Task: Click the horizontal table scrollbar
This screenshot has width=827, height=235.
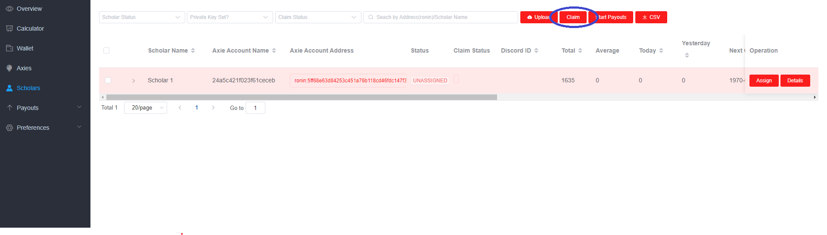Action: coord(302,97)
